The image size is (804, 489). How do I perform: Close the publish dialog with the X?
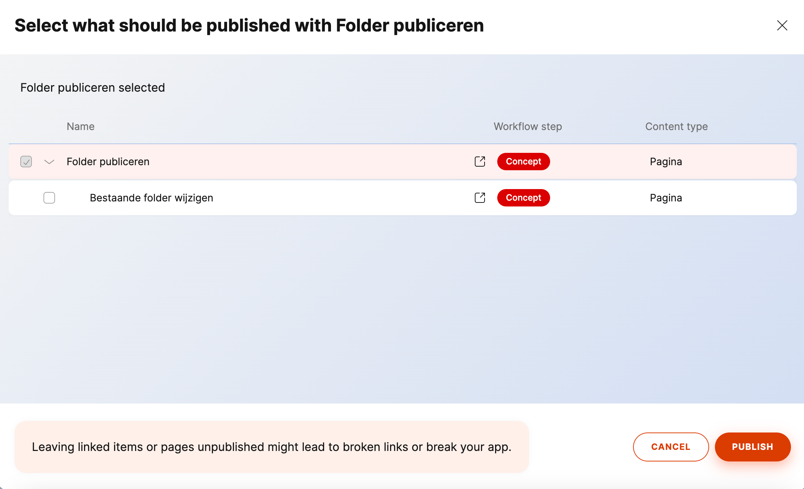click(x=782, y=25)
